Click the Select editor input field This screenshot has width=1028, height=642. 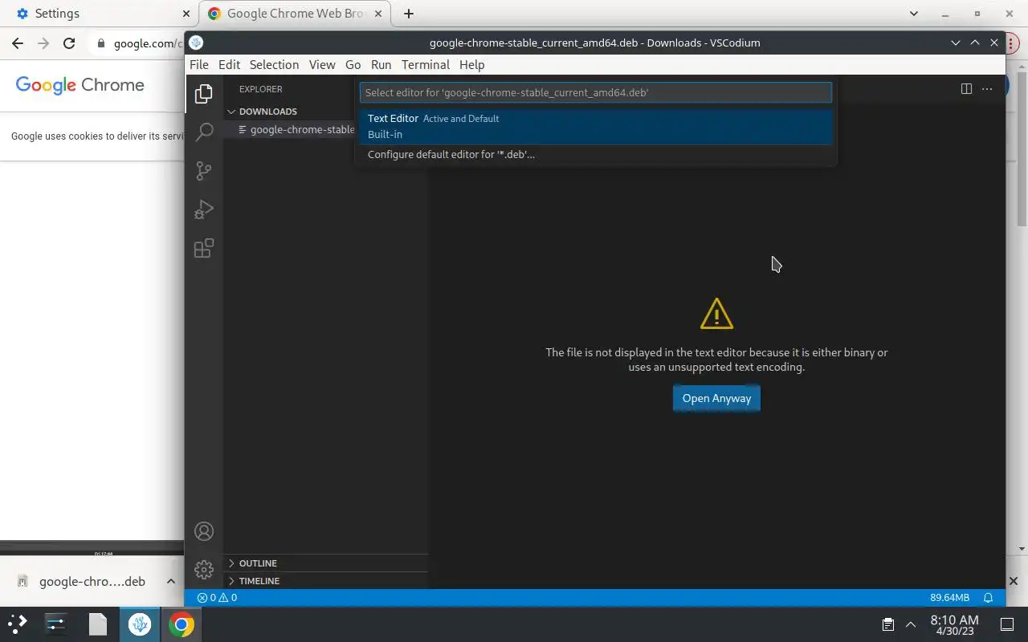point(596,92)
